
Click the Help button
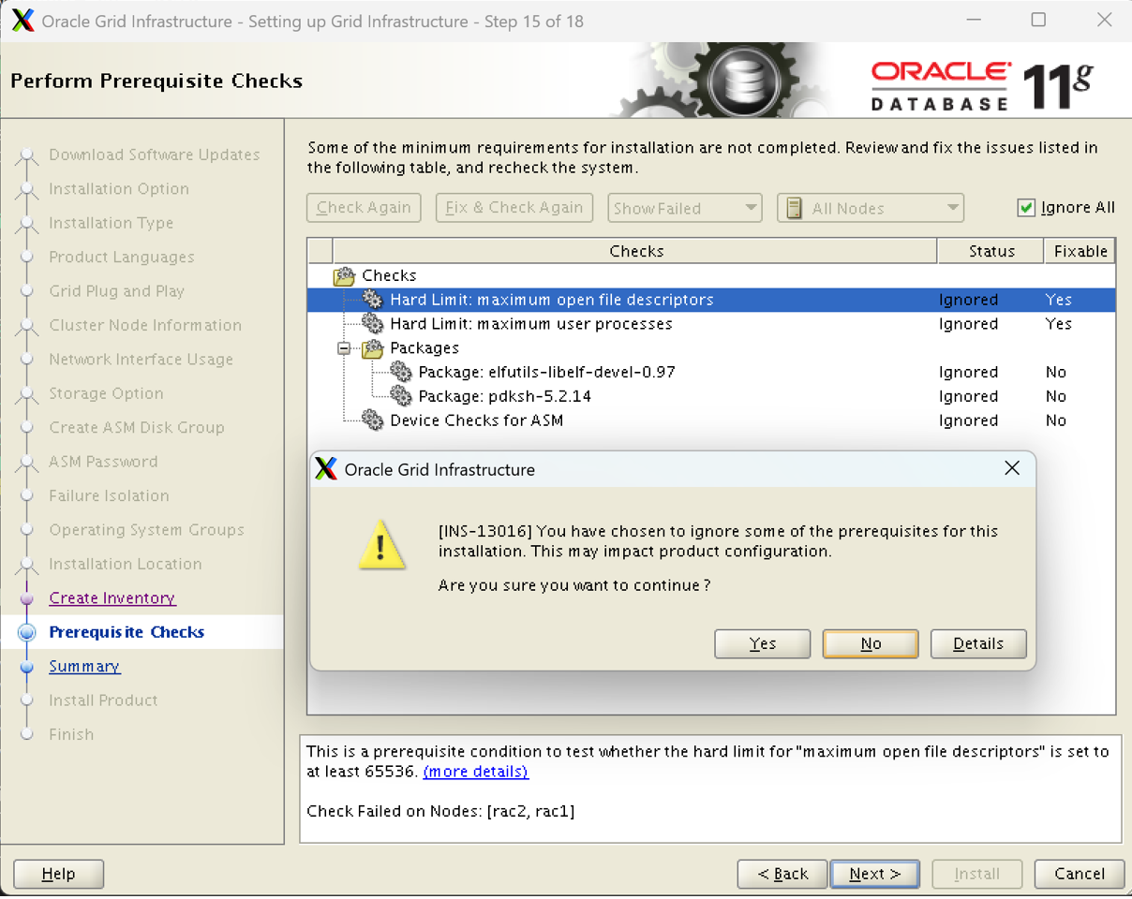coord(58,874)
